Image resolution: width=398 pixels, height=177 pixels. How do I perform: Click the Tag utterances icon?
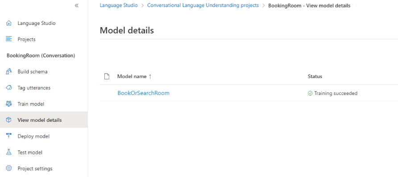9,88
